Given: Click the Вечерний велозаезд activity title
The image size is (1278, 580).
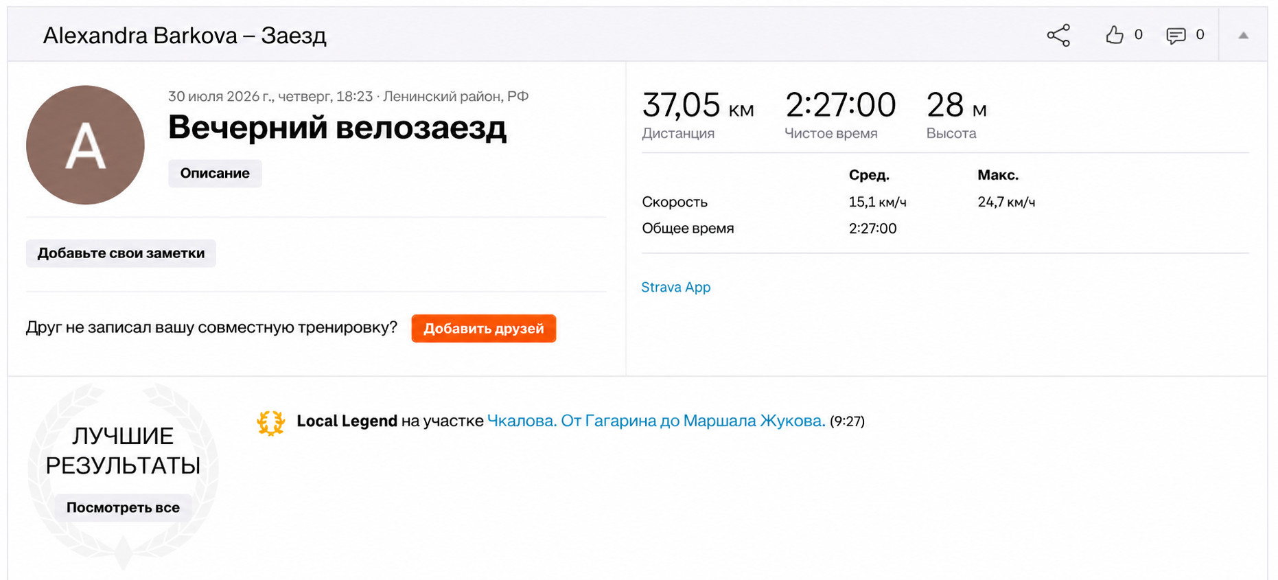Looking at the screenshot, I should tap(337, 128).
